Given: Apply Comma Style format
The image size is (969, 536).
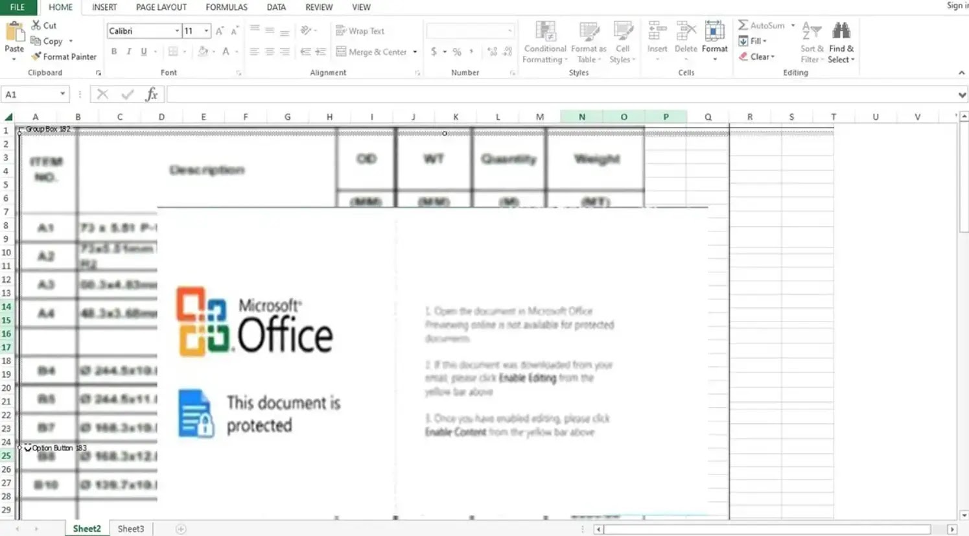Looking at the screenshot, I should click(x=471, y=51).
